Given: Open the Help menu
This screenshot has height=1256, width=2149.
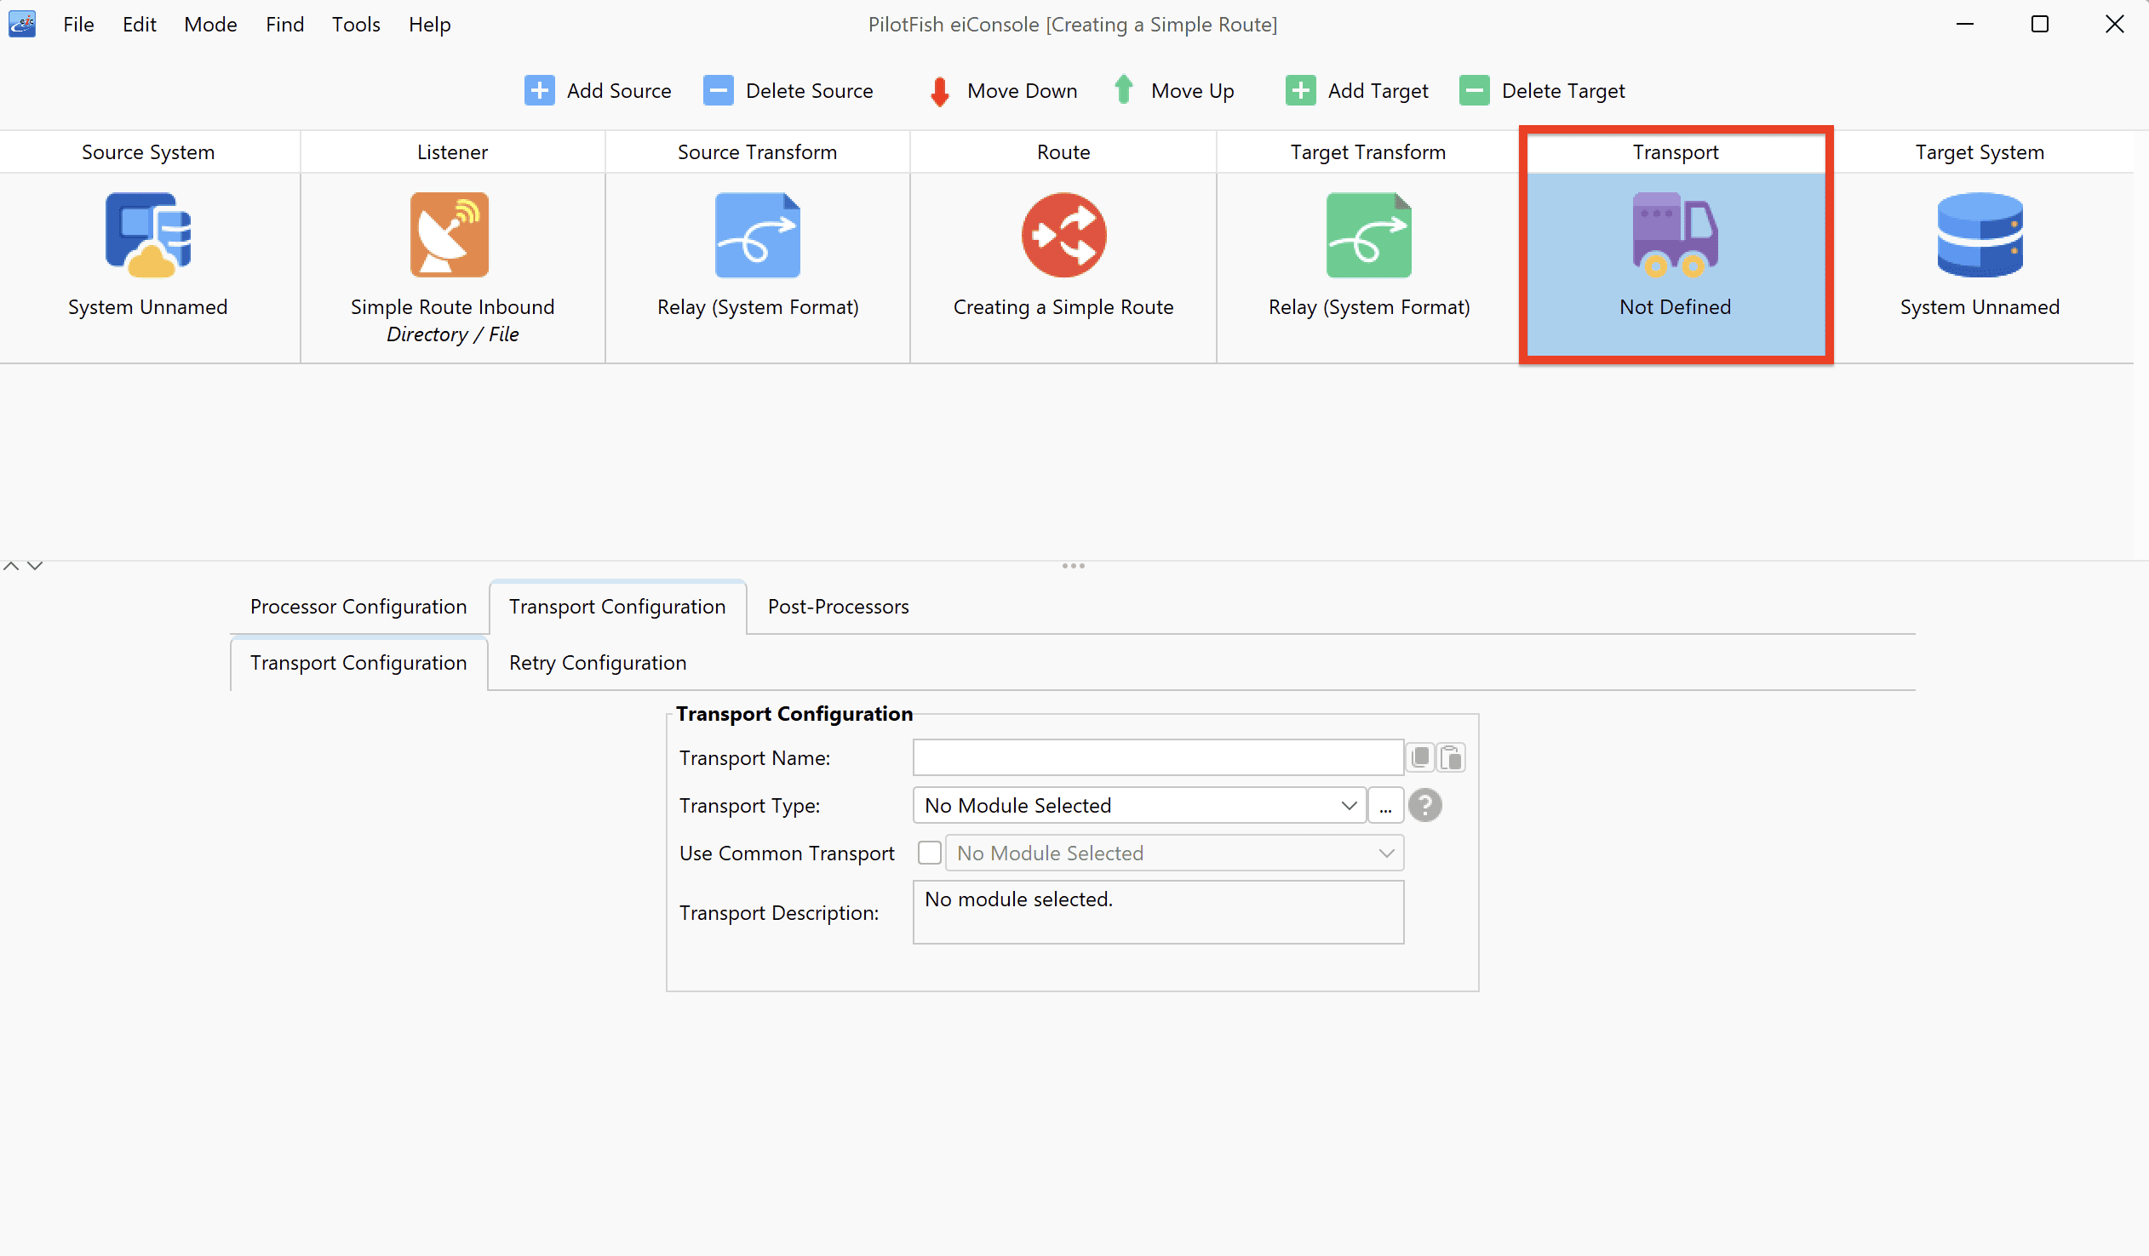Looking at the screenshot, I should click(429, 24).
